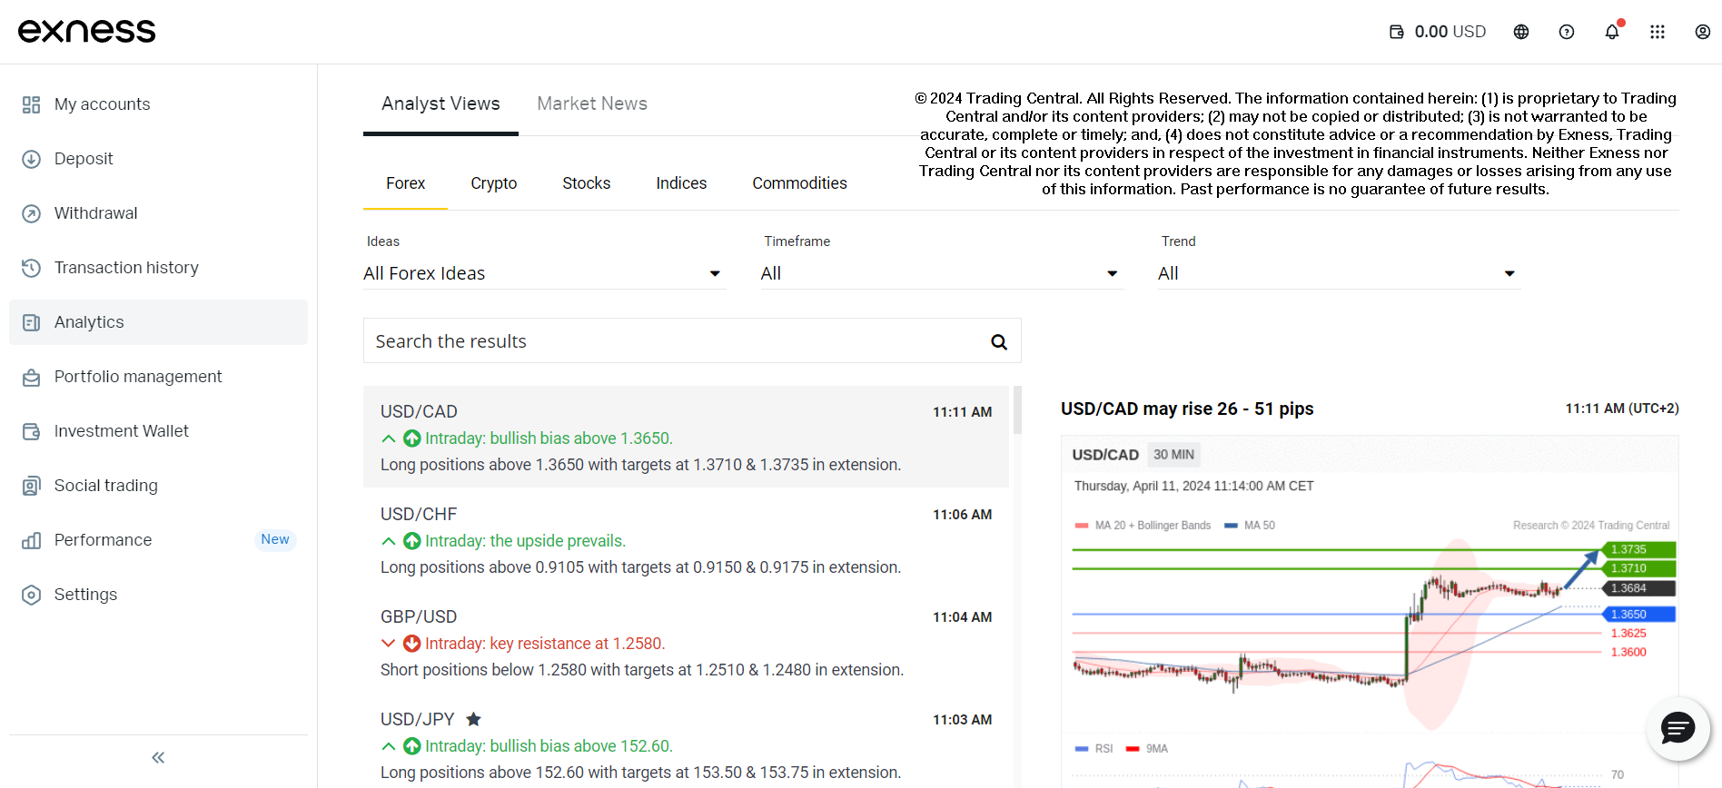This screenshot has width=1722, height=788.
Task: Click the New badge beside Performance
Action: pyautogui.click(x=275, y=539)
